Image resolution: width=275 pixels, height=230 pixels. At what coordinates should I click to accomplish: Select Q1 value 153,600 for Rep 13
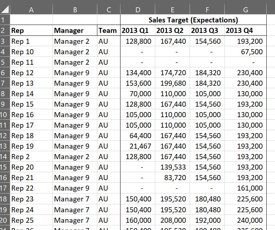[x=137, y=83]
